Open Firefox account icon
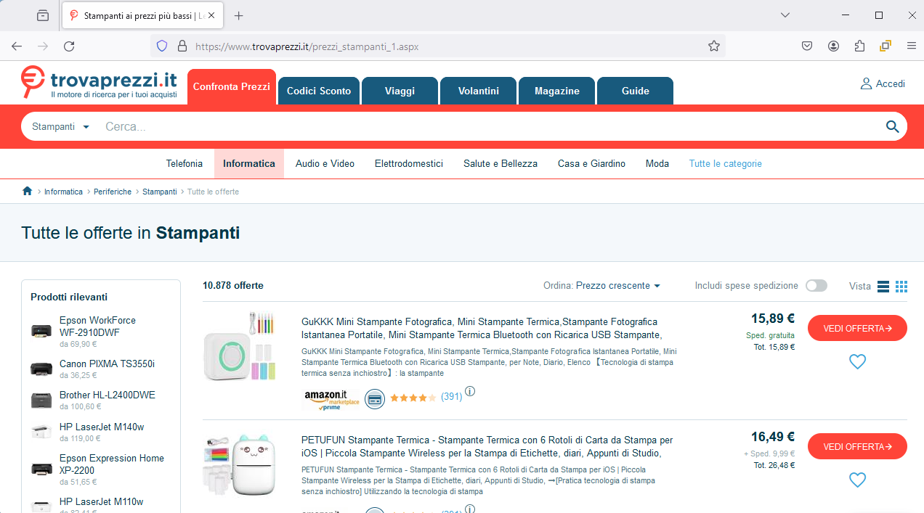 point(833,46)
